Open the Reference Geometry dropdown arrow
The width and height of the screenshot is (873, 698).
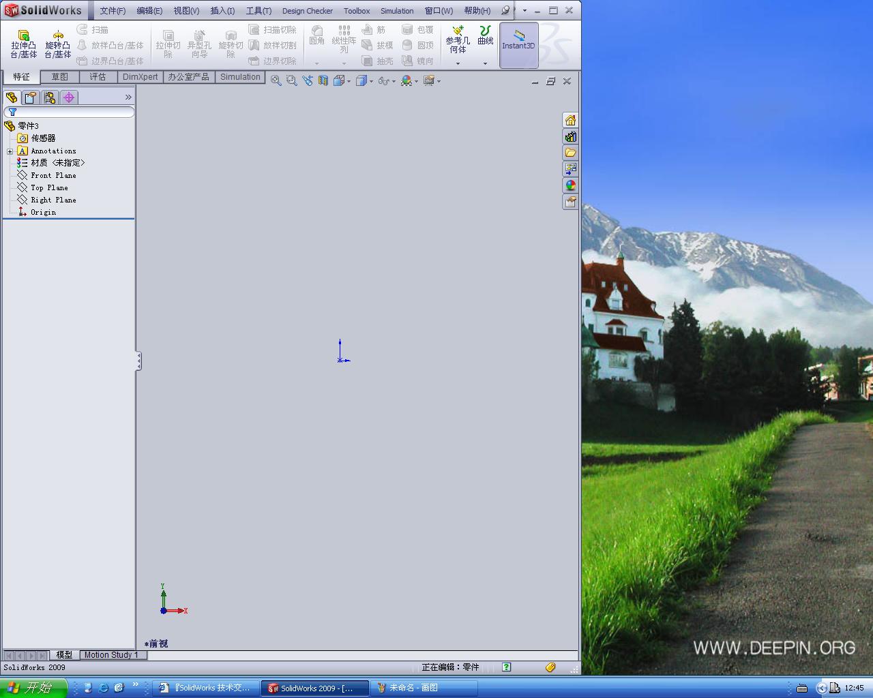pos(458,63)
